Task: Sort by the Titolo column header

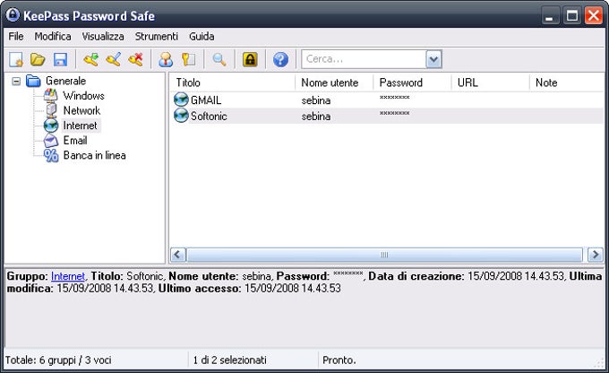Action: (x=232, y=82)
